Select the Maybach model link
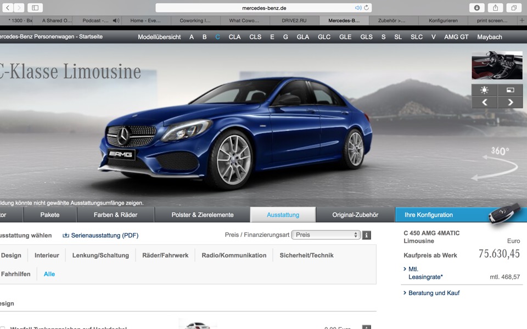The height and width of the screenshot is (329, 527). point(489,37)
